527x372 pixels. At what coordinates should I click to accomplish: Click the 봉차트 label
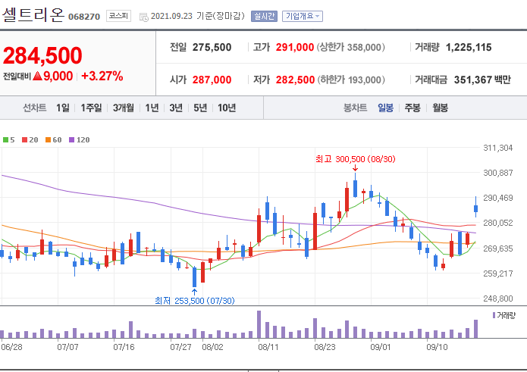click(x=355, y=108)
